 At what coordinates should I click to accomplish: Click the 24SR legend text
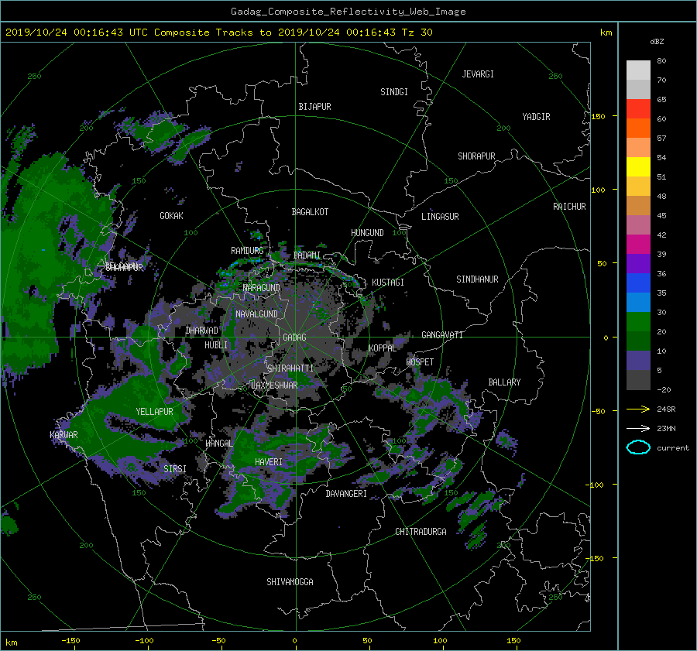tap(666, 409)
